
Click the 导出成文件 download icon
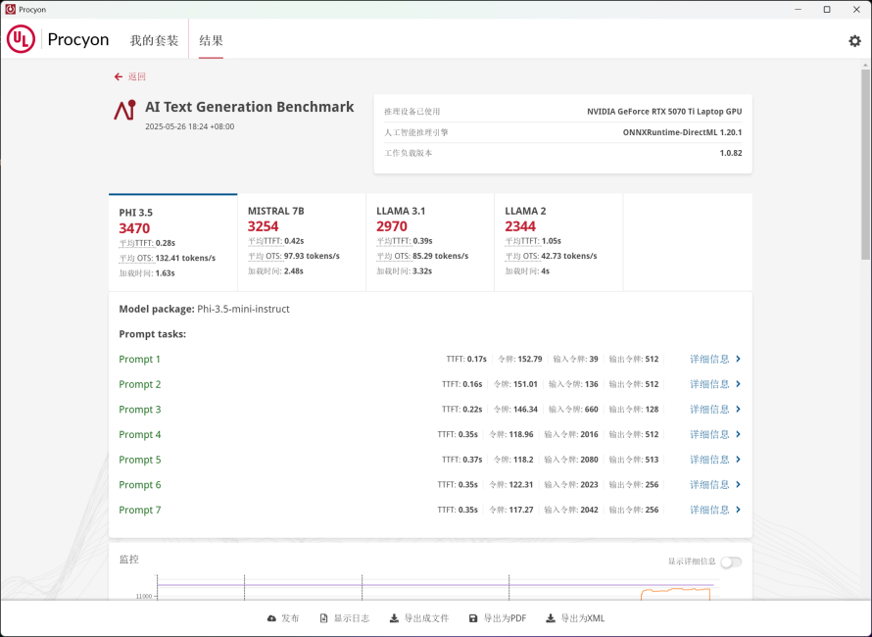click(x=394, y=618)
